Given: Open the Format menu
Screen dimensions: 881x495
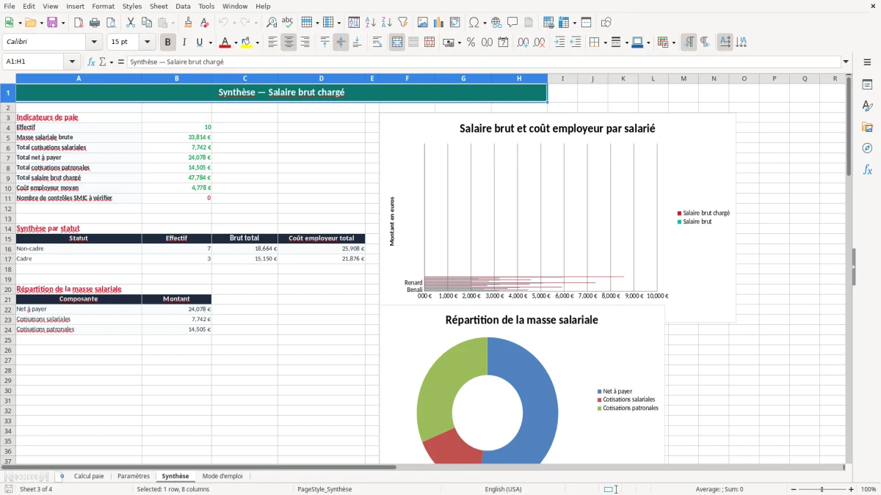Looking at the screenshot, I should [103, 6].
